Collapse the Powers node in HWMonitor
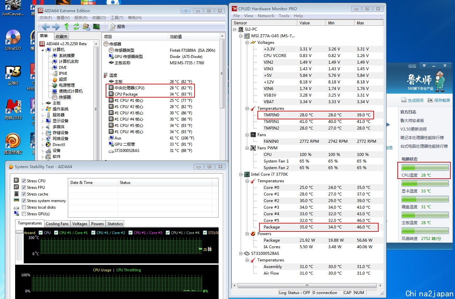Screen dimensions: 455x299 pyautogui.click(x=247, y=234)
